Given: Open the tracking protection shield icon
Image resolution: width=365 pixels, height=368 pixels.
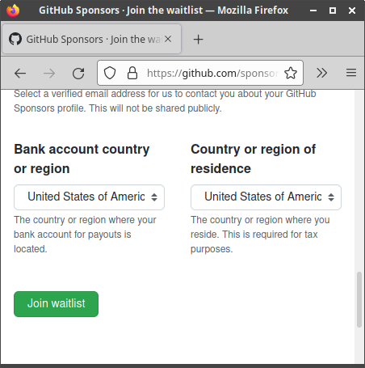Looking at the screenshot, I should (x=110, y=73).
